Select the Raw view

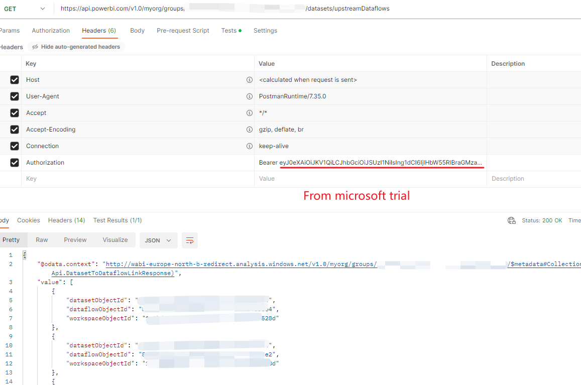42,240
